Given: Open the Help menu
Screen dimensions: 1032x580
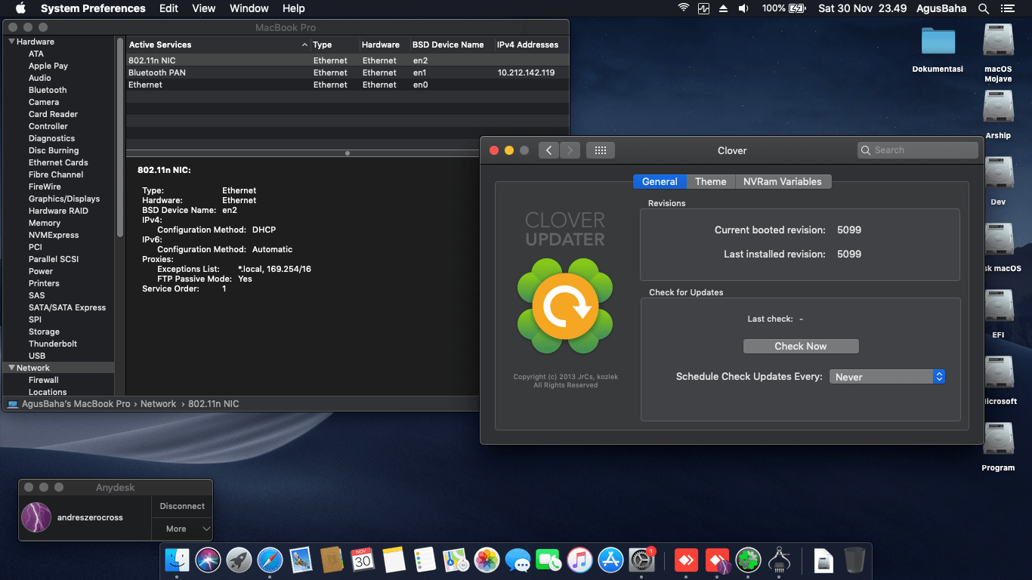Looking at the screenshot, I should [x=293, y=8].
